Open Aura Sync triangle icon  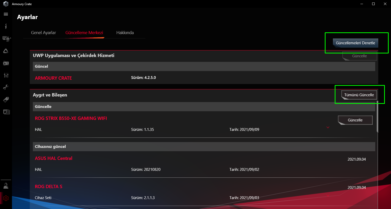point(6,51)
